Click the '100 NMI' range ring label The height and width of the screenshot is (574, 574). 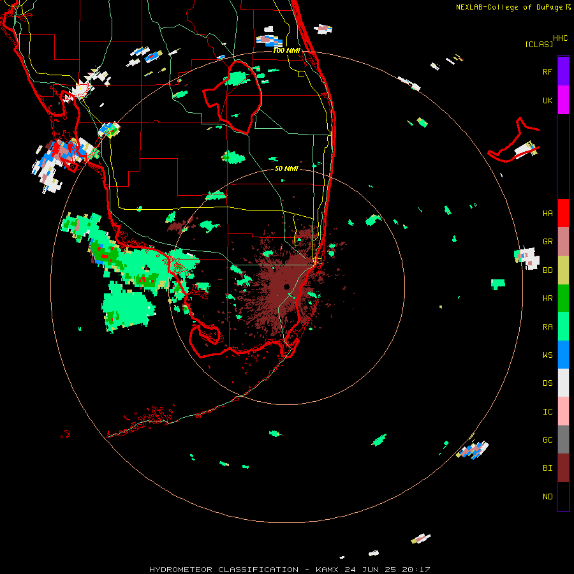point(286,50)
